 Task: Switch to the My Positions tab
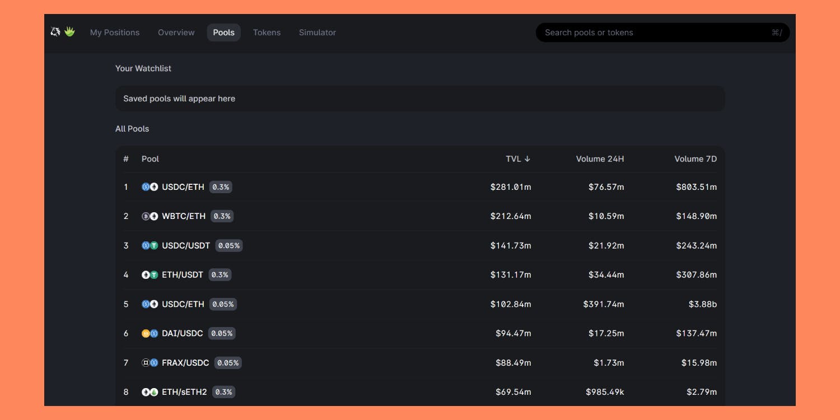114,32
